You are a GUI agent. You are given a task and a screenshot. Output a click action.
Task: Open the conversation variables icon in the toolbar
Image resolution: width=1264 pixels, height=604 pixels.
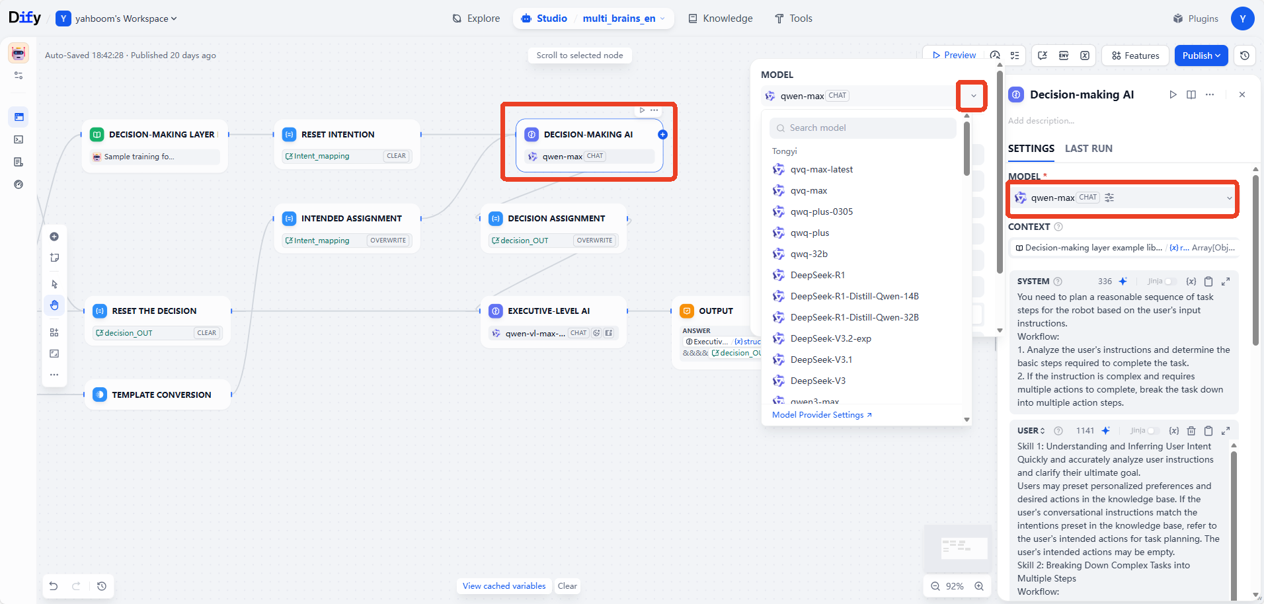click(1043, 56)
